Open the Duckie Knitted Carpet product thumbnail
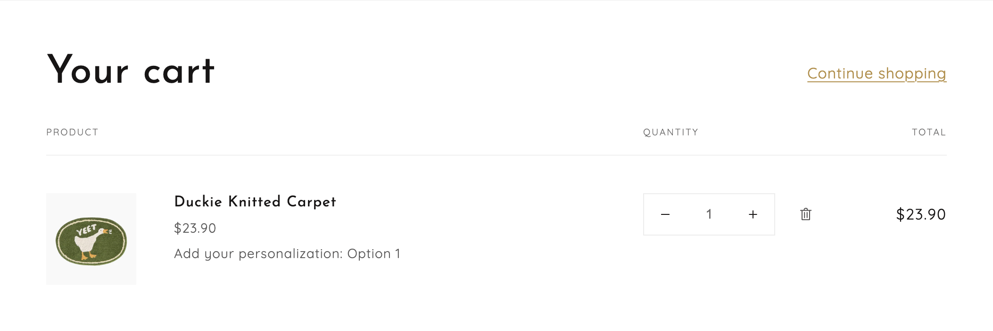 91,239
